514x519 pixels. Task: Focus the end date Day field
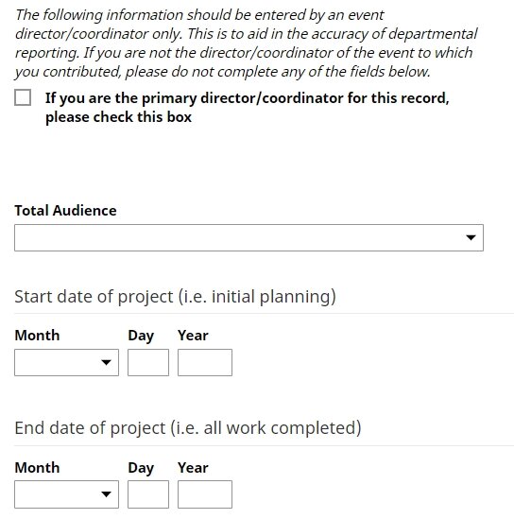pyautogui.click(x=148, y=494)
